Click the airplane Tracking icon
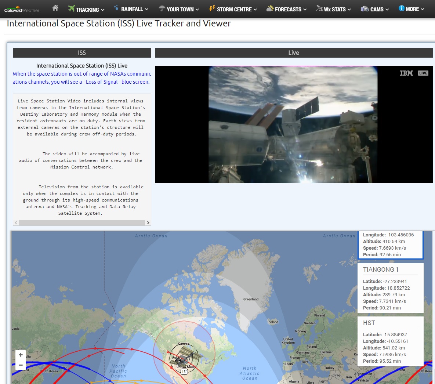 click(71, 8)
